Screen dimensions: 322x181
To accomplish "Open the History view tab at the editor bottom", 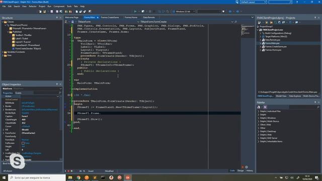I will (250, 171).
